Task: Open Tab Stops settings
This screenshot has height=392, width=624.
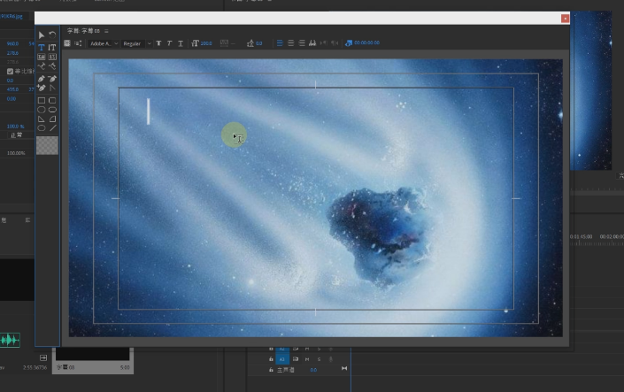Action: pyautogui.click(x=312, y=42)
